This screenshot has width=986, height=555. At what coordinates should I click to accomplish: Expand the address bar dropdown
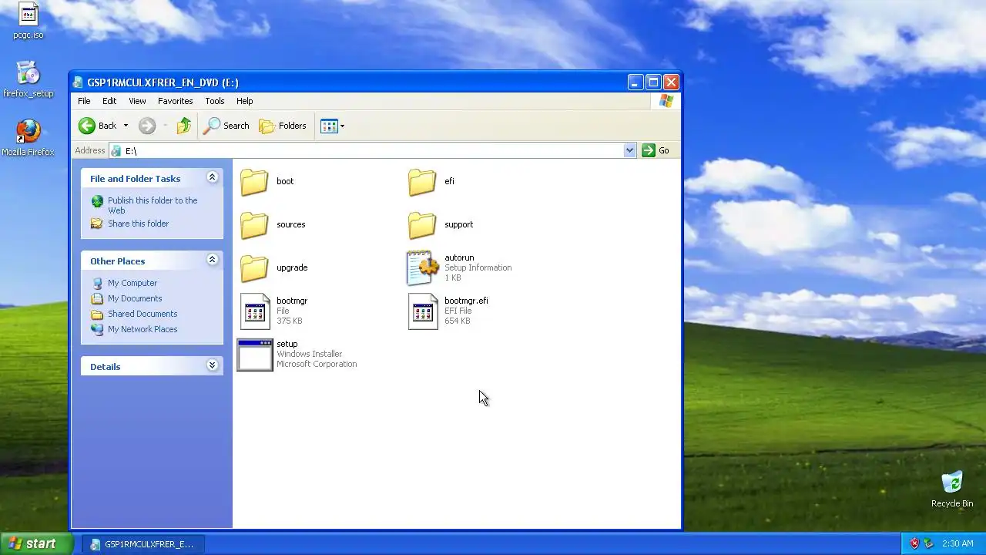coord(629,150)
